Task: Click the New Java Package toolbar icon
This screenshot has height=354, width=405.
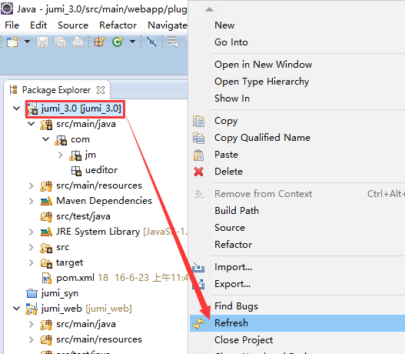Action: pos(99,42)
